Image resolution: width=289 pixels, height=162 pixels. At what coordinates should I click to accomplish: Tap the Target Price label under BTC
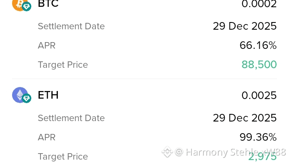coord(63,65)
